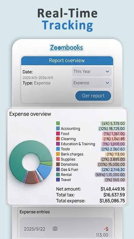Click the Expense entries heading
The image size is (134, 239).
pyautogui.click(x=35, y=212)
